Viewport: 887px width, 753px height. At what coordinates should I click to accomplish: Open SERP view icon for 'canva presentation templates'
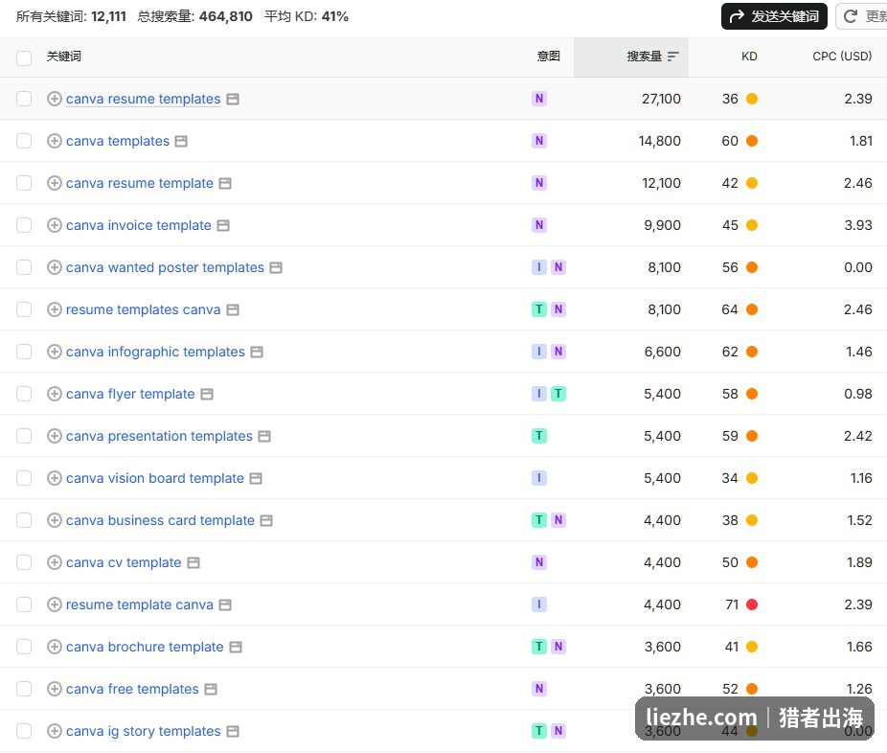(x=264, y=436)
